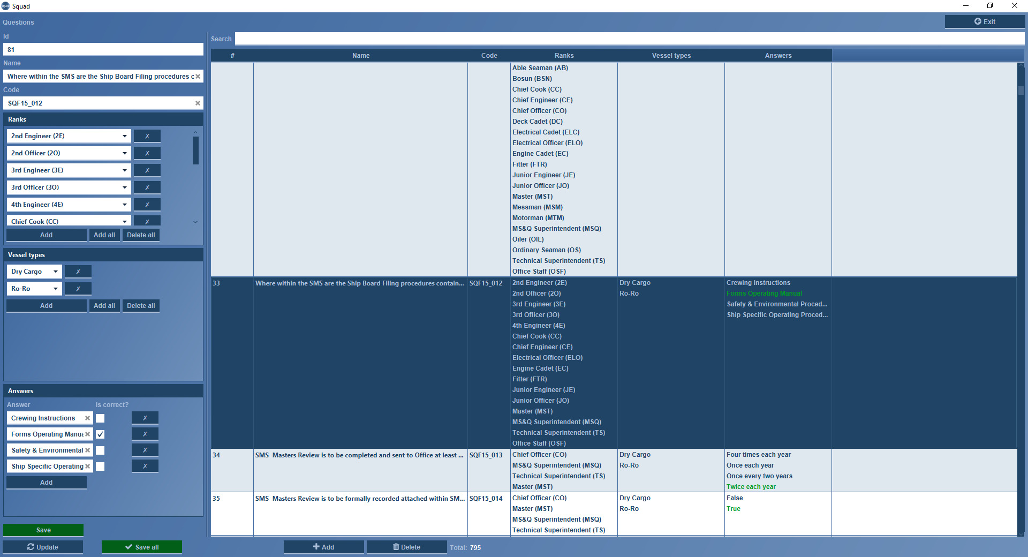
Task: Delete the Crewing Instructions answer row
Action: (x=145, y=418)
